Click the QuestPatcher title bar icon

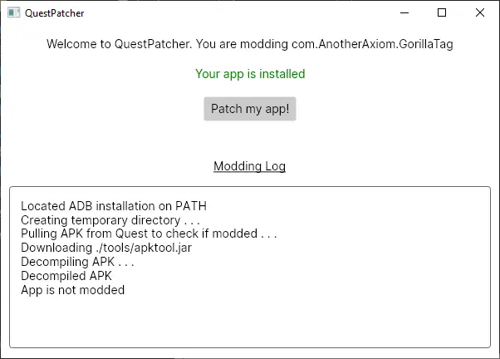(14, 12)
